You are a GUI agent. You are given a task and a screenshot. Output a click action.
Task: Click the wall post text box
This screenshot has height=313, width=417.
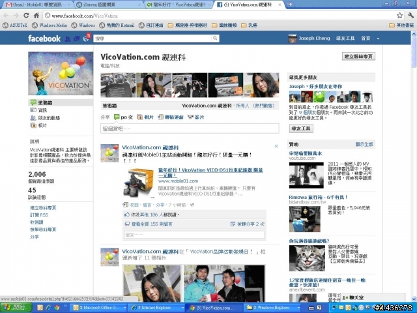tap(190, 128)
